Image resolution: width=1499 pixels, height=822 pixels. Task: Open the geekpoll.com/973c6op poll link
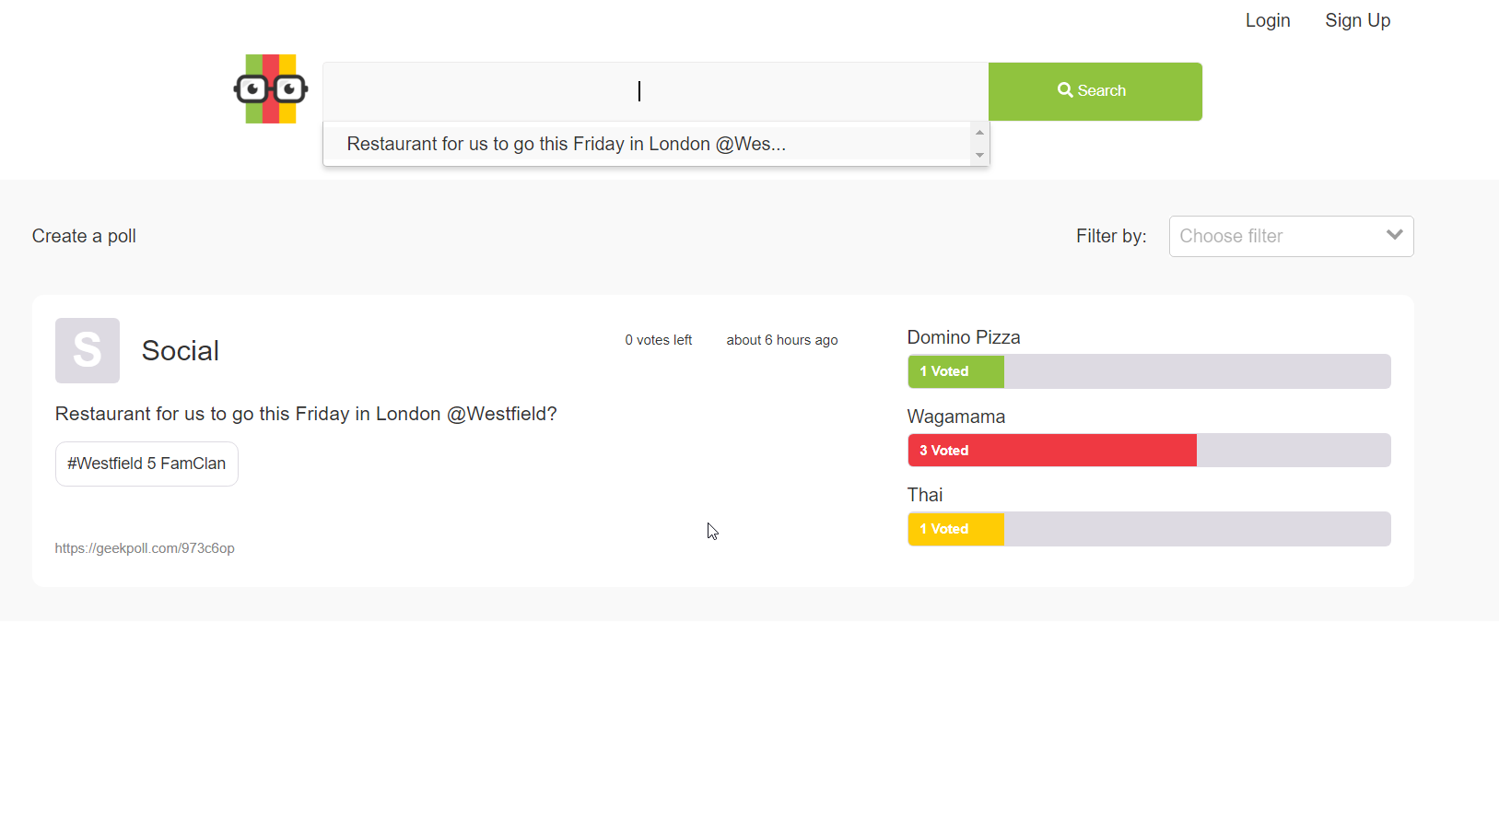[145, 548]
